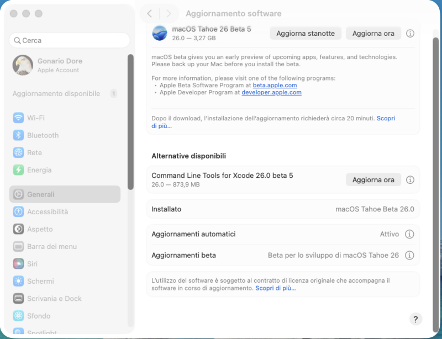
Task: Click the Barra dei menu icon
Action: [x=18, y=247]
